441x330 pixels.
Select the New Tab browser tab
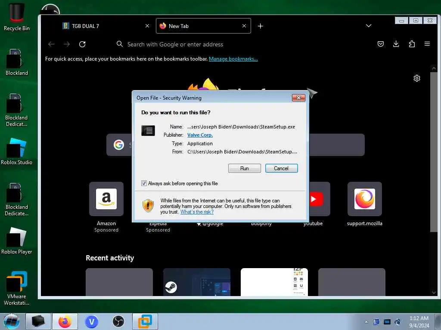(203, 26)
